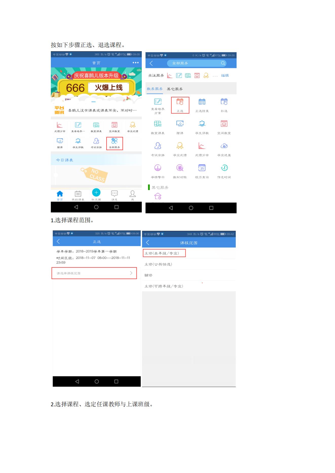This screenshot has height=473, width=335.
Task: Go back from the 课程范围 page
Action: tap(148, 243)
